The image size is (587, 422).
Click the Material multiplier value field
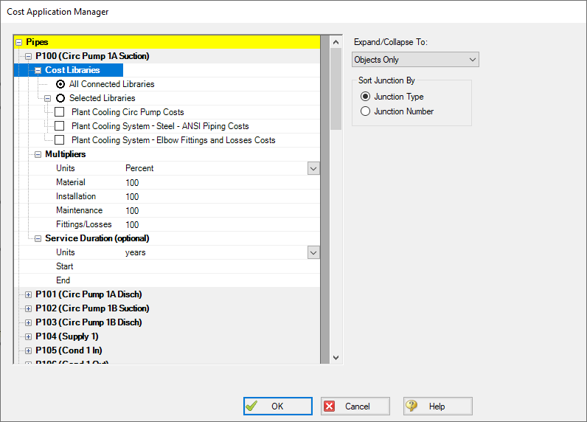click(214, 182)
